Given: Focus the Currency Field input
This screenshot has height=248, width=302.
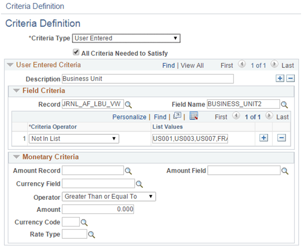Looking at the screenshot, I should (98, 183).
